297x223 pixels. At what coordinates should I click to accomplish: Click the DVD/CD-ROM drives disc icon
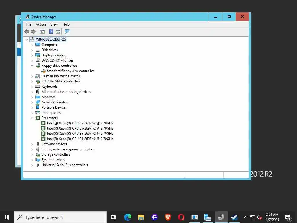pos(38,60)
